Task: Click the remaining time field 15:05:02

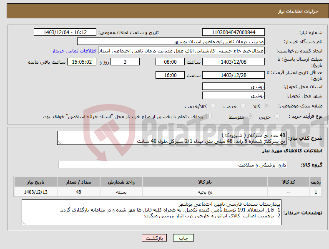Action: click(x=82, y=62)
